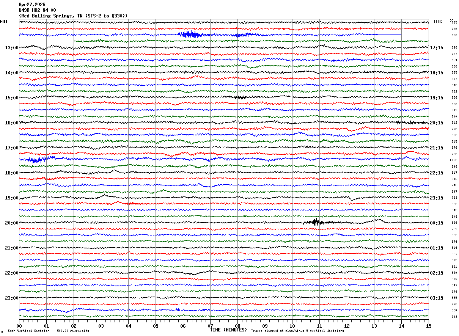Click the black seismic burst on the 20:00 trace

(315, 222)
